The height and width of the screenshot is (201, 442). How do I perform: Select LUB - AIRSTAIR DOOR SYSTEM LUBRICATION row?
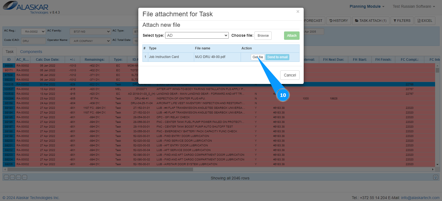[219, 164]
